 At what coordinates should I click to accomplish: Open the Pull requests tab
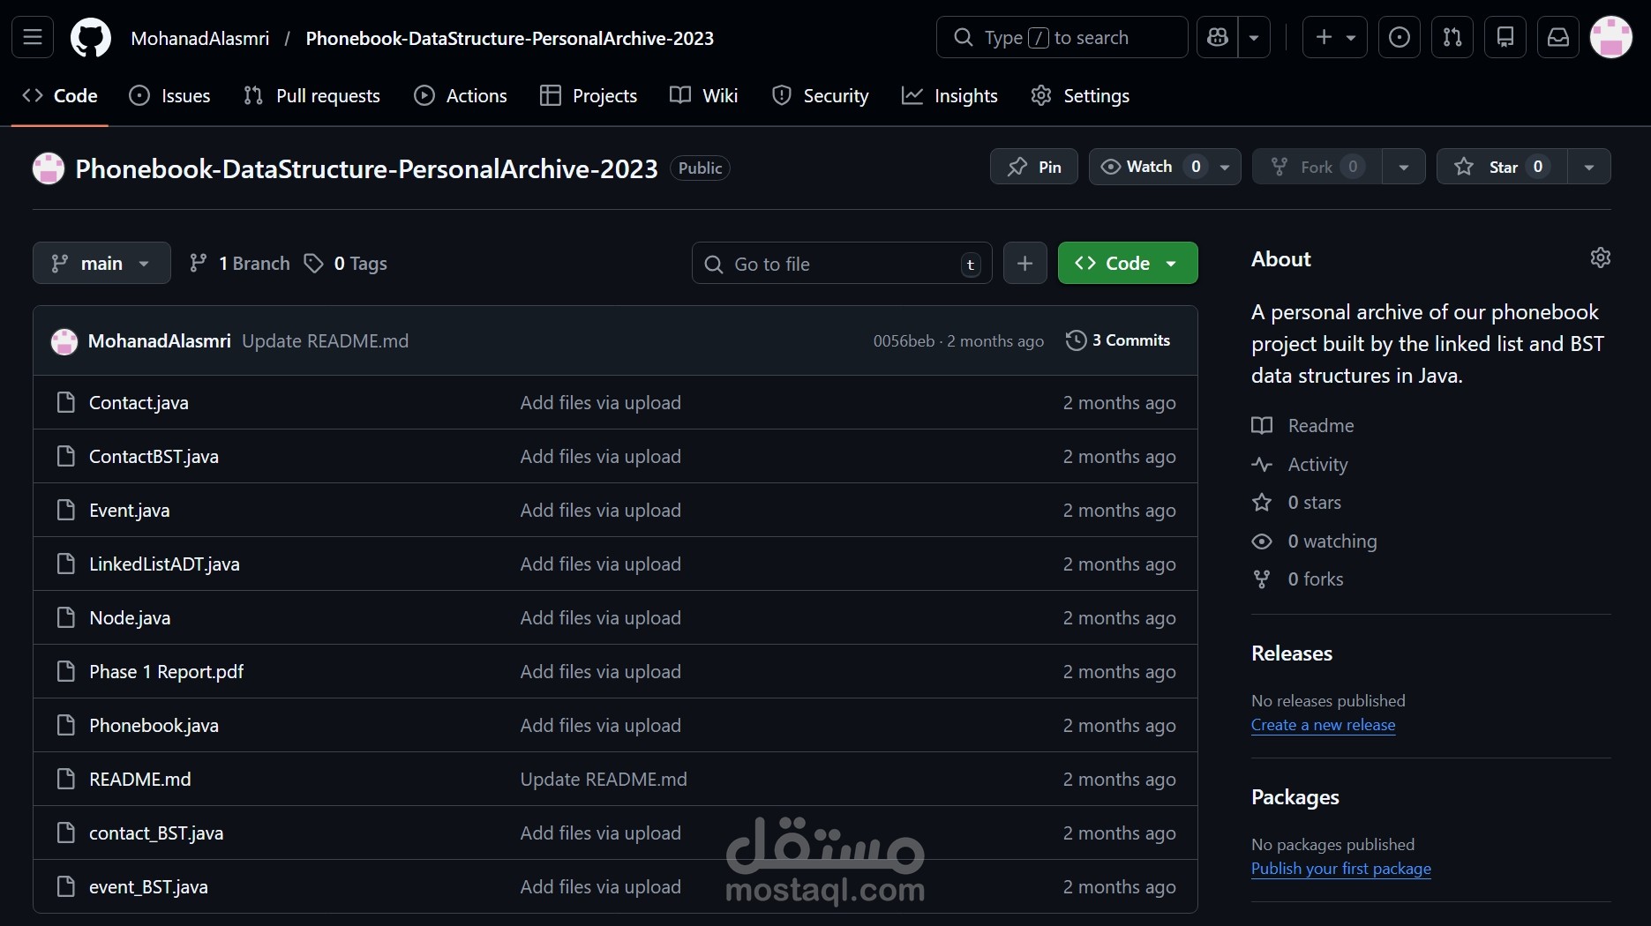tap(311, 95)
